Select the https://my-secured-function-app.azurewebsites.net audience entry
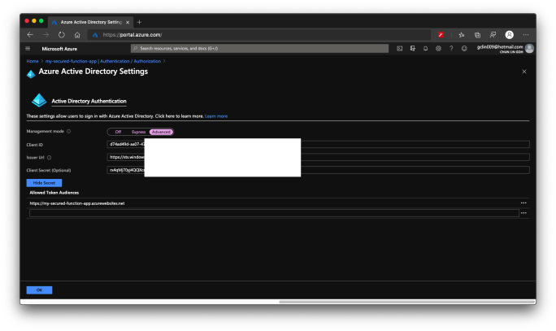Viewport: 556px width, 331px height. (x=77, y=203)
